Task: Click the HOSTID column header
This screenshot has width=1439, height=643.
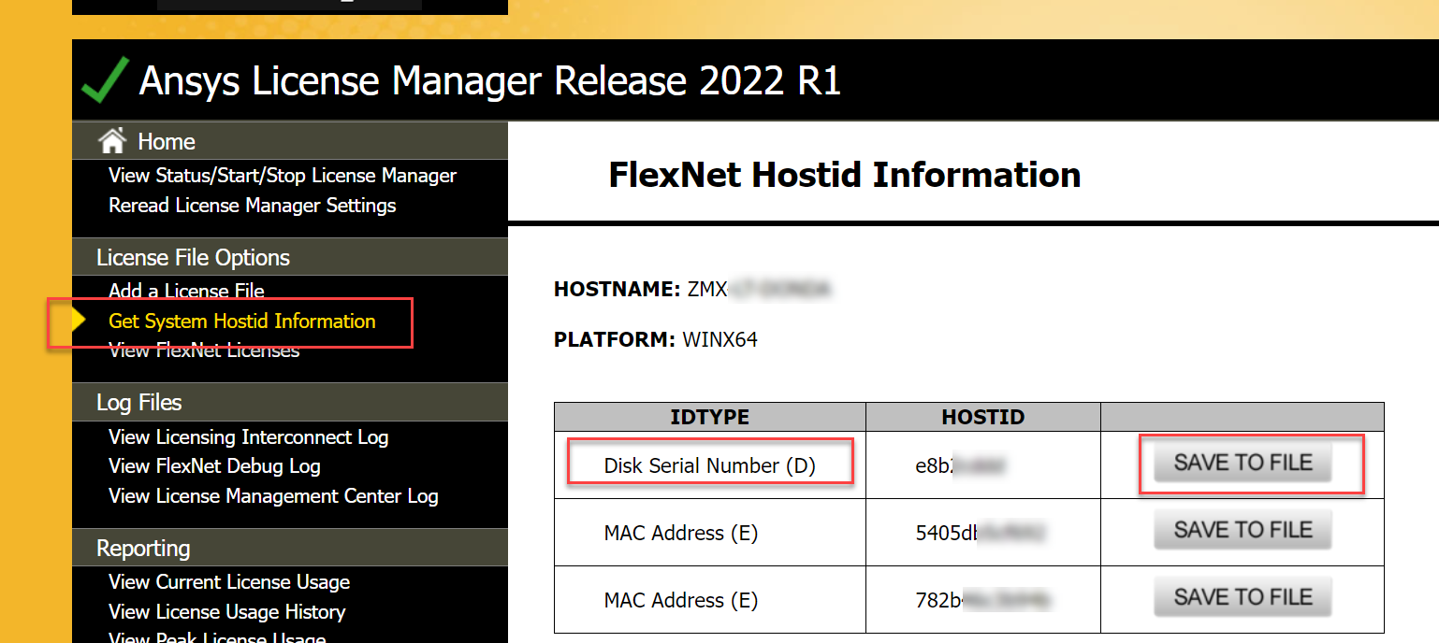Action: click(983, 418)
